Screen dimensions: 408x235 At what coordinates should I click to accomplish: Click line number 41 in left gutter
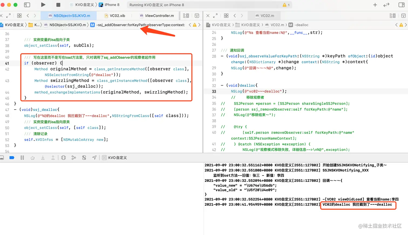pyautogui.click(x=7, y=63)
